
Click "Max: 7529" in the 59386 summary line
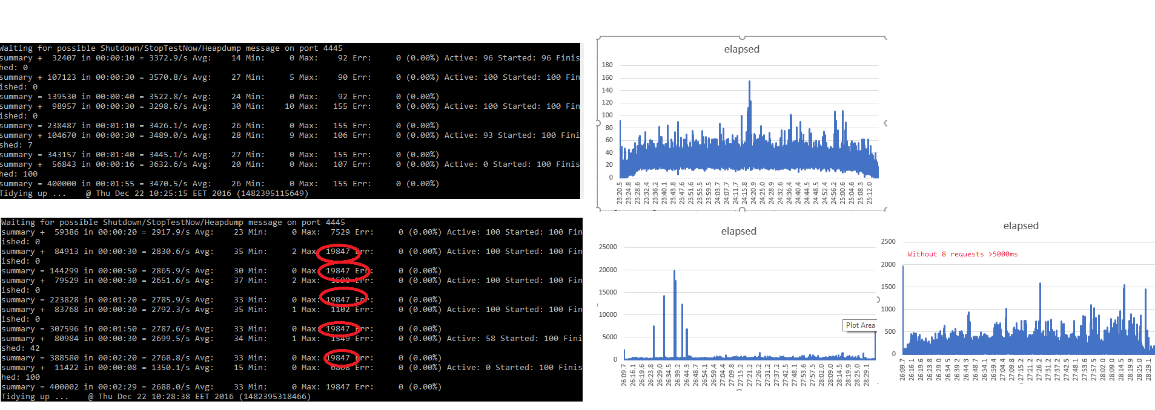coord(326,232)
